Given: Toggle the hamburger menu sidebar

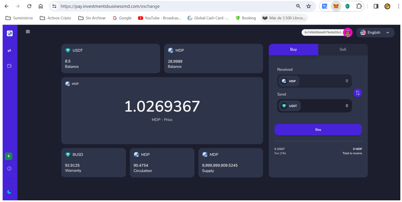Looking at the screenshot, I should tap(28, 32).
